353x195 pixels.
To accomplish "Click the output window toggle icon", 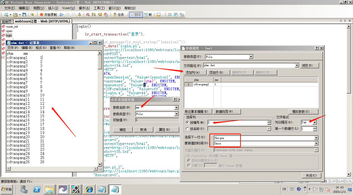I will 158,15.
